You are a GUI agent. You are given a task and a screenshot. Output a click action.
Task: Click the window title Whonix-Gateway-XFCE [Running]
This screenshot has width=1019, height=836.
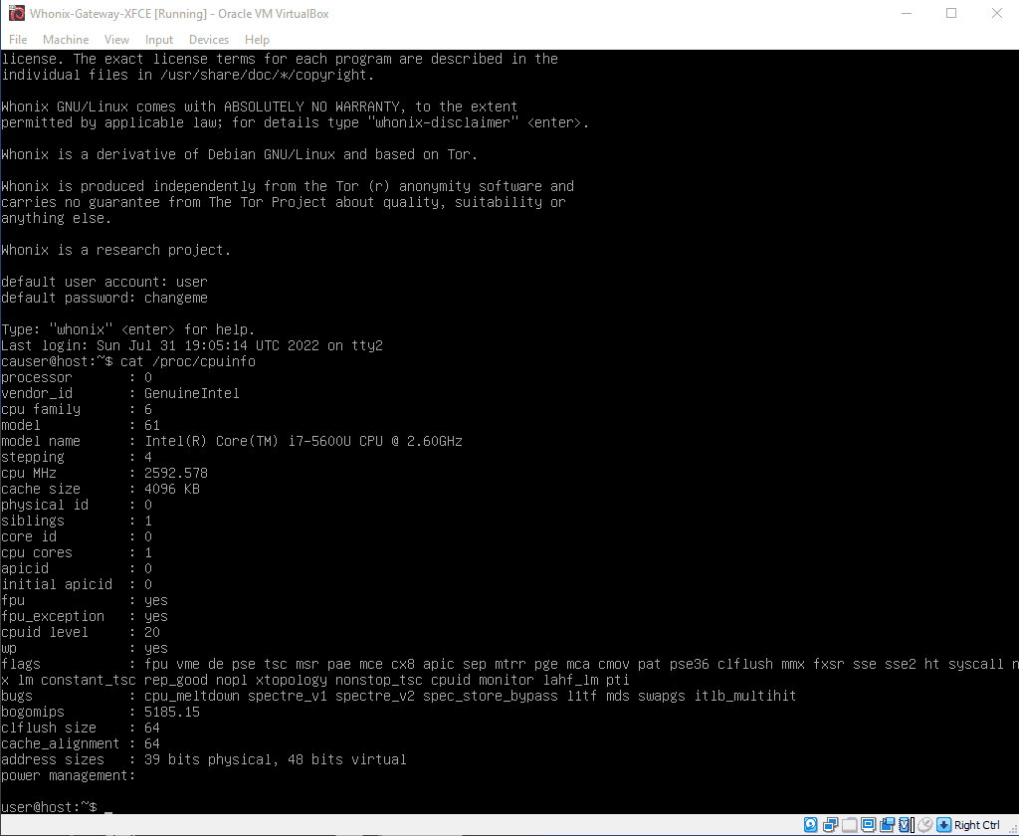click(x=118, y=14)
